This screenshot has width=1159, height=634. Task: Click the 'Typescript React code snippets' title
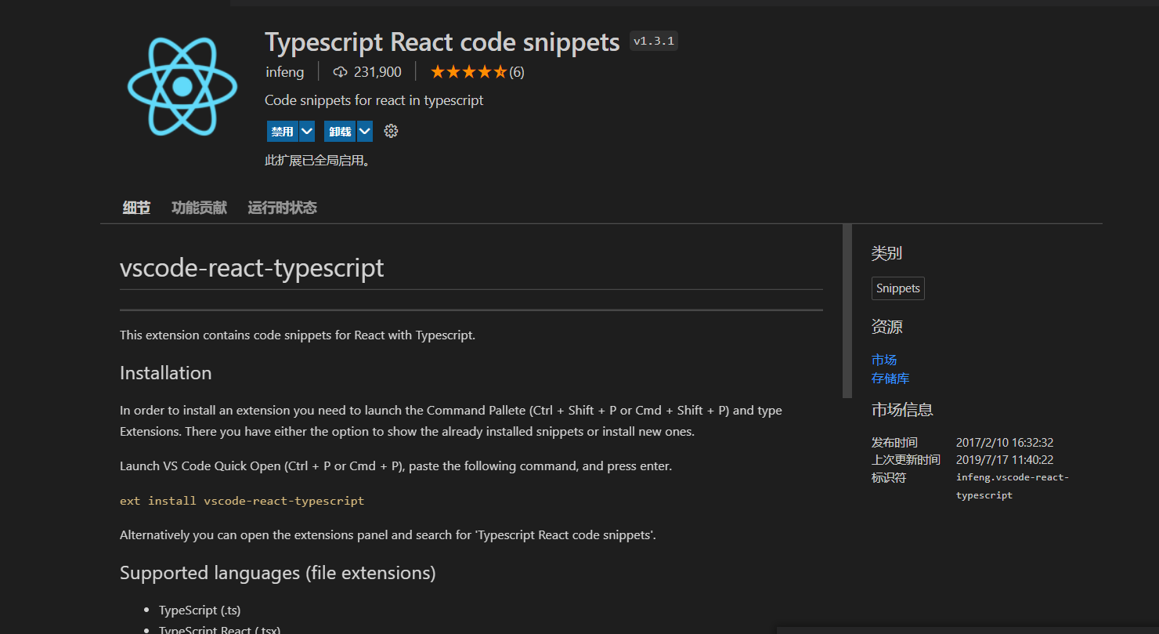pos(442,42)
